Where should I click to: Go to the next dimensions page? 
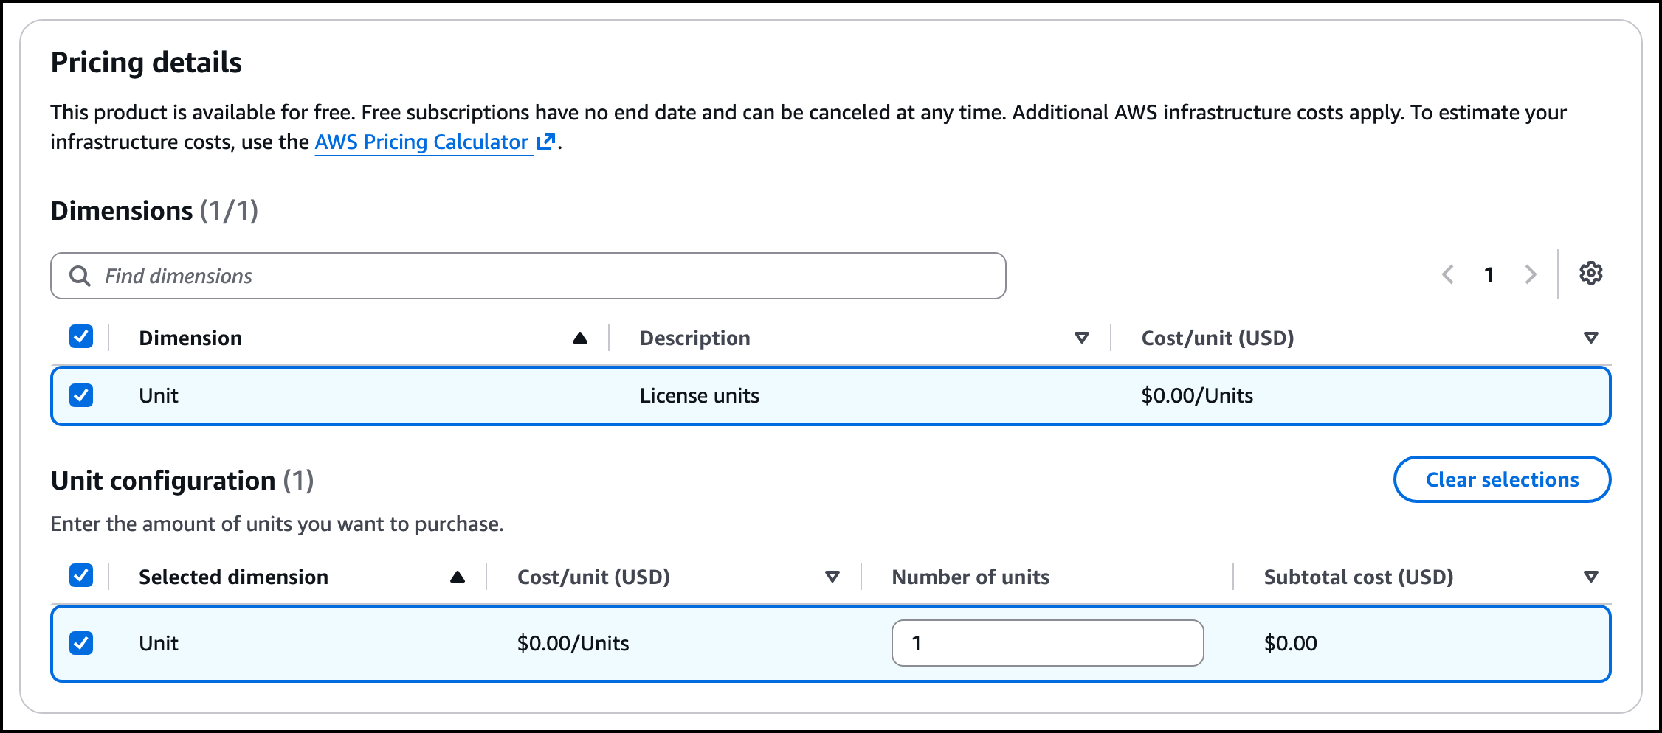pos(1531,274)
